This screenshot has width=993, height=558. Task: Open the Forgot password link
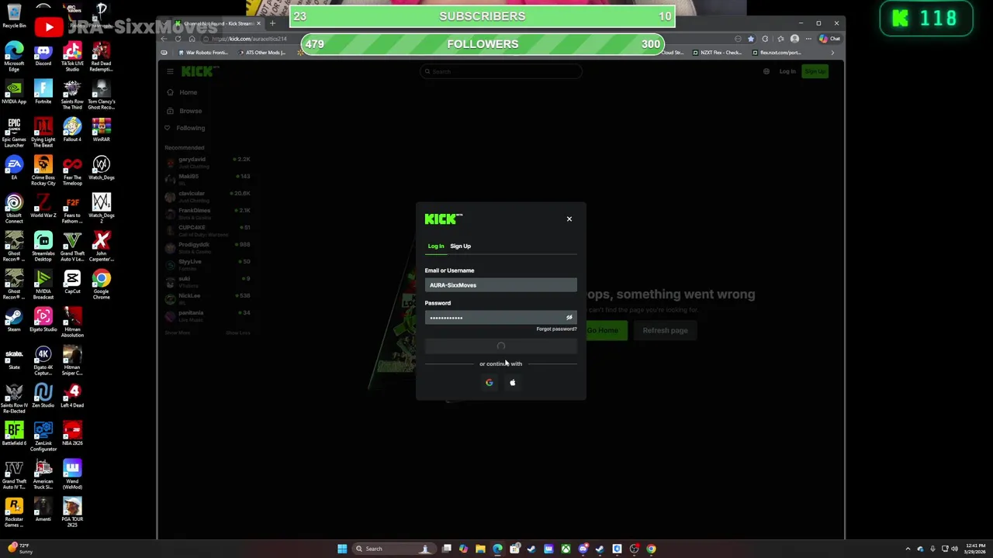tap(556, 329)
